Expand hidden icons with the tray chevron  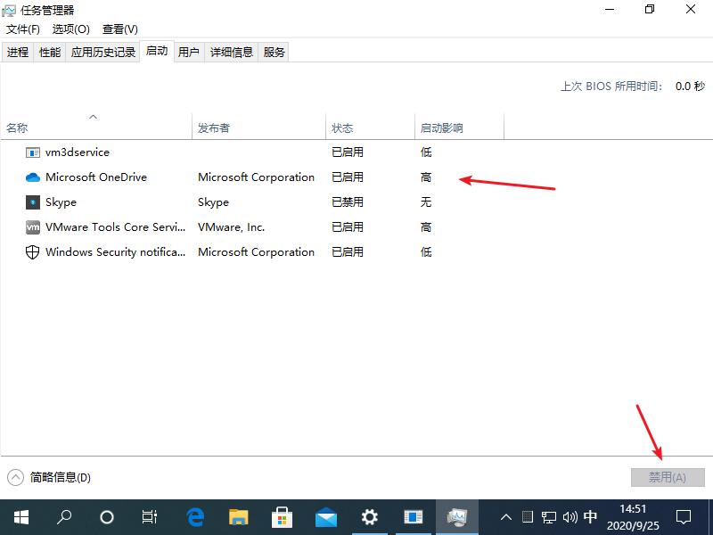(x=505, y=517)
